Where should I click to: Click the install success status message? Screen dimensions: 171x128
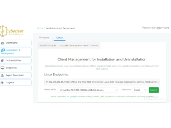[102, 97]
